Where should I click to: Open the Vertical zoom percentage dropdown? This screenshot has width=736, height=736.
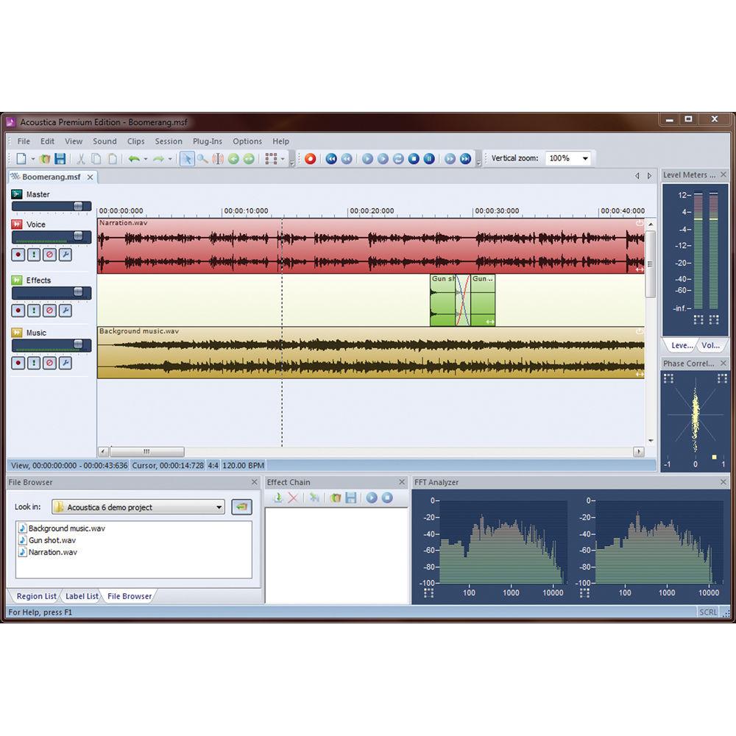(x=585, y=158)
